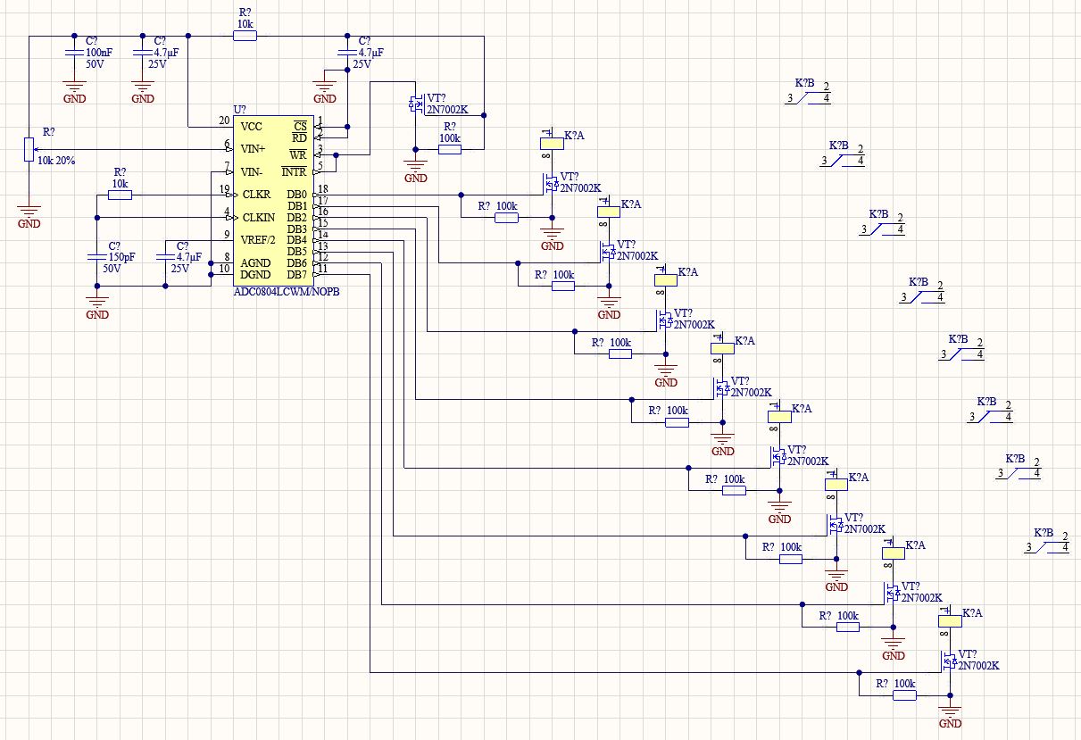Select the 10k resistor connected to CLKR
The width and height of the screenshot is (1081, 740).
coord(120,195)
